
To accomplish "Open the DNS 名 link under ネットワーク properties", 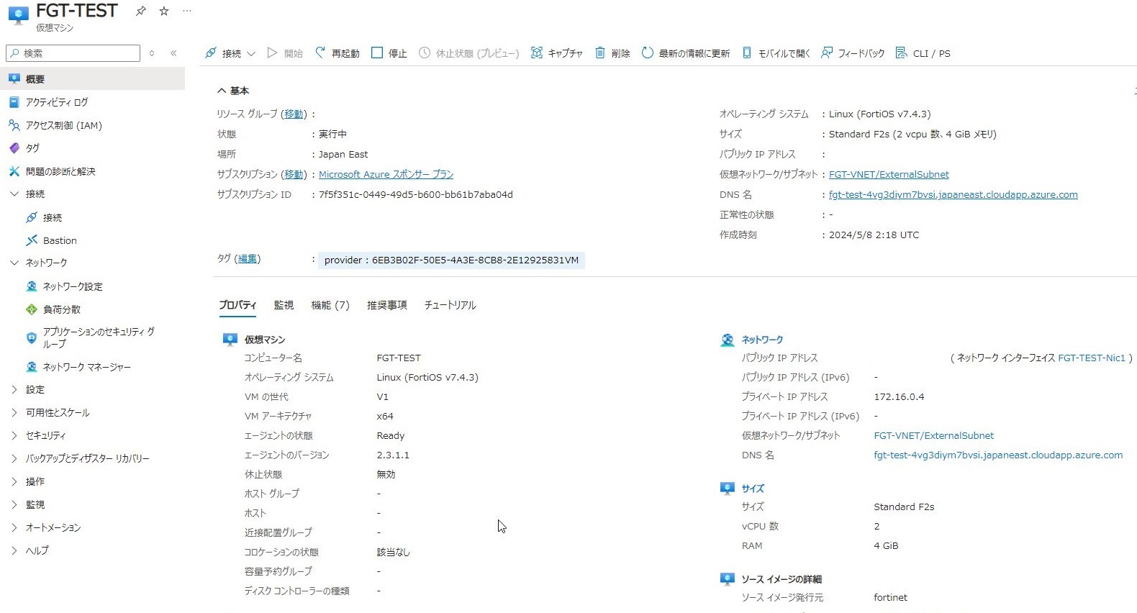I will point(998,455).
